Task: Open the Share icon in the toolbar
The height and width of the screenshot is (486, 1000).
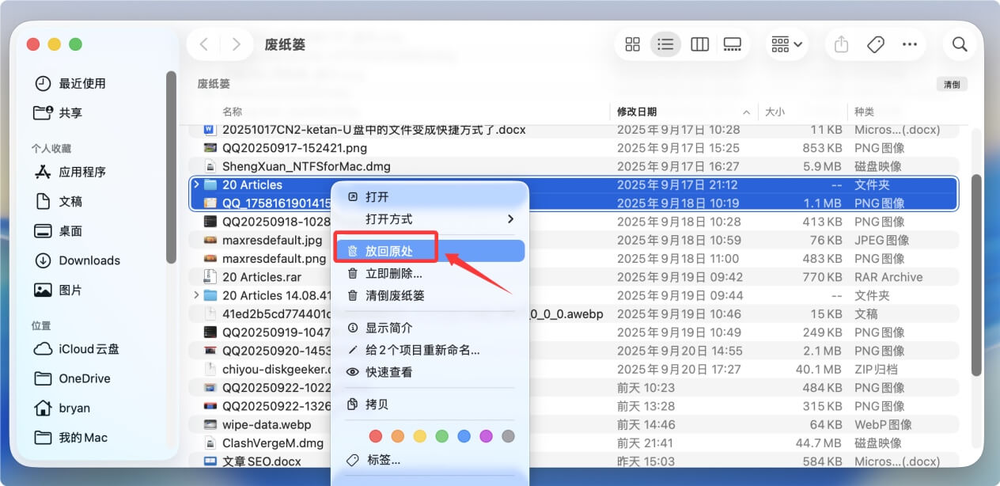Action: (840, 44)
